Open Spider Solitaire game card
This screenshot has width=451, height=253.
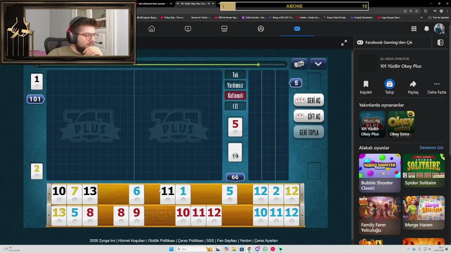[424, 170]
